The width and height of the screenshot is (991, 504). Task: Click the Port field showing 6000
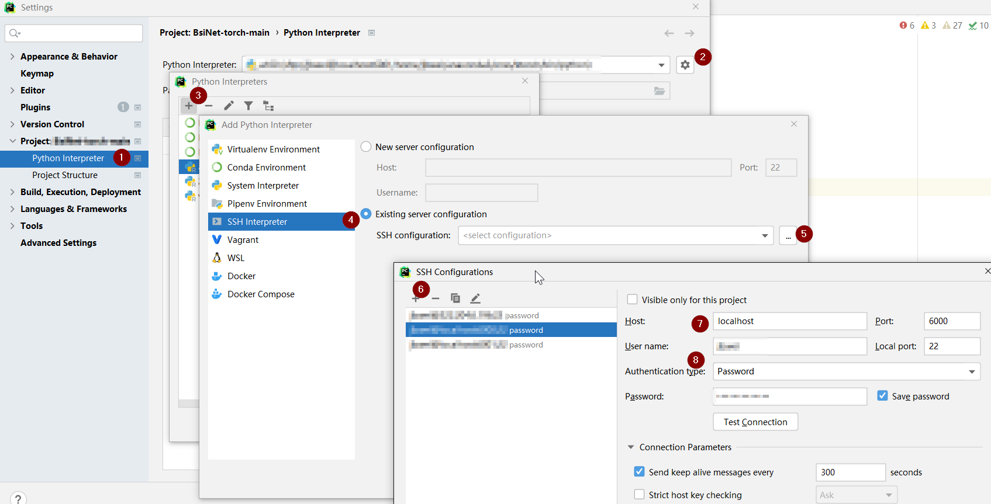[952, 321]
